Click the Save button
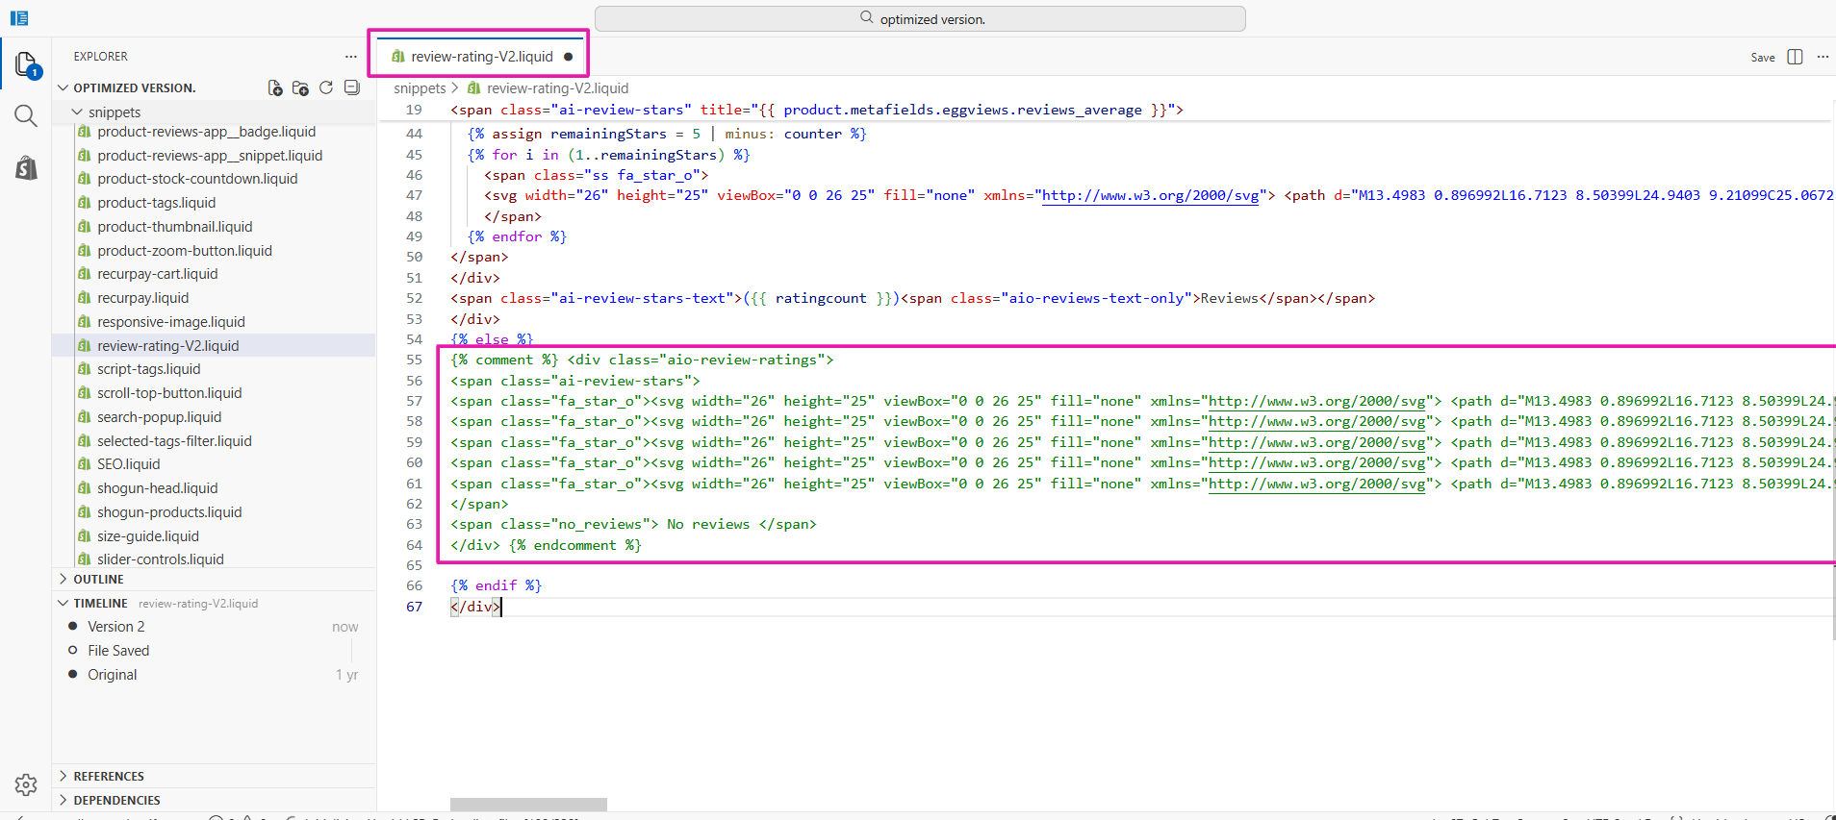 pos(1763,58)
